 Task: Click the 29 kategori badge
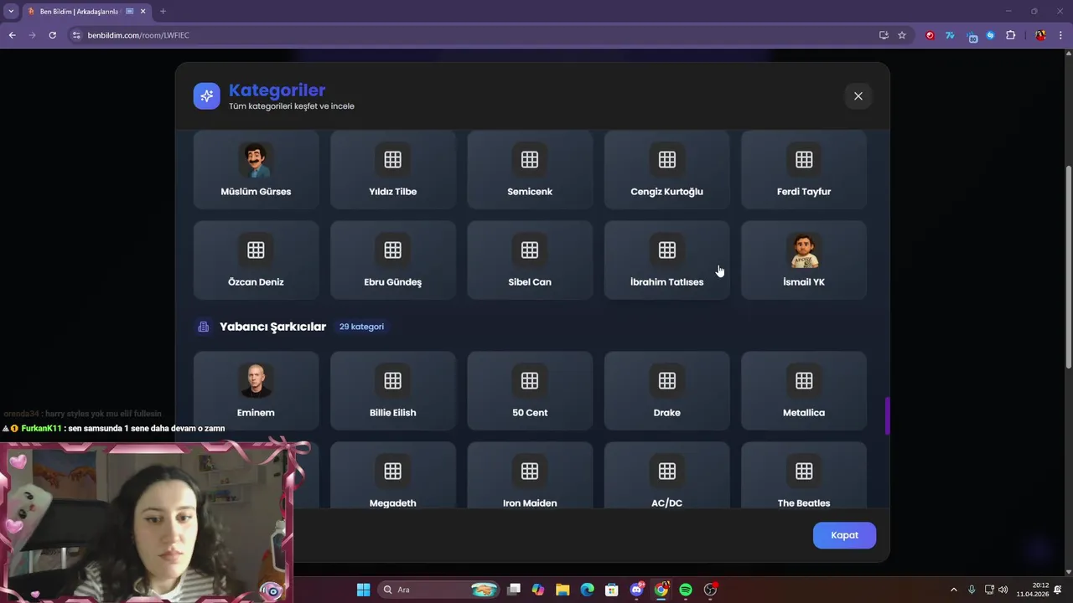point(361,327)
